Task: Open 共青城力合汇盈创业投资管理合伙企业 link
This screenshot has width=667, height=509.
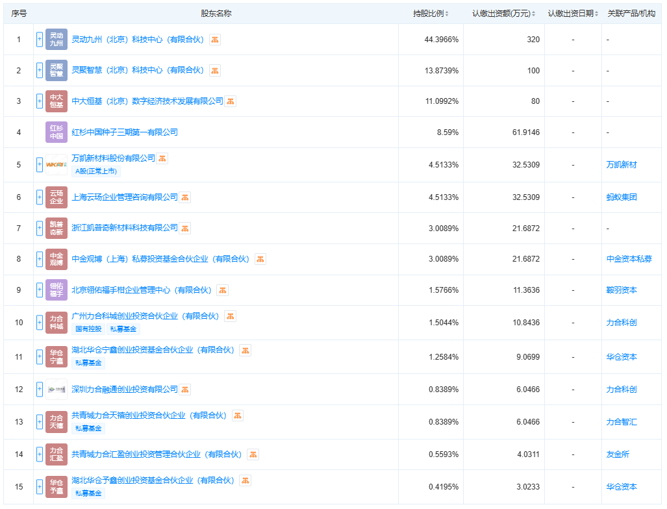Action: click(157, 454)
